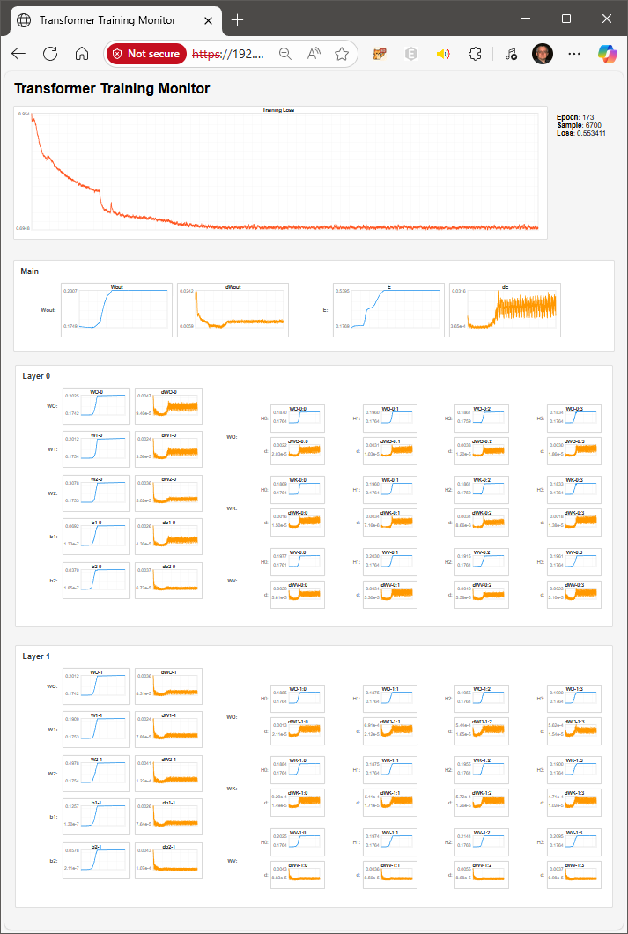Open the Extensions puzzle-piece menu
The height and width of the screenshot is (934, 628).
[x=475, y=54]
